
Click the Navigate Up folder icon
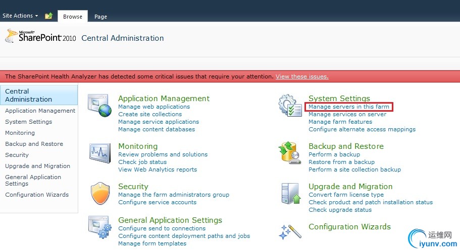(48, 16)
